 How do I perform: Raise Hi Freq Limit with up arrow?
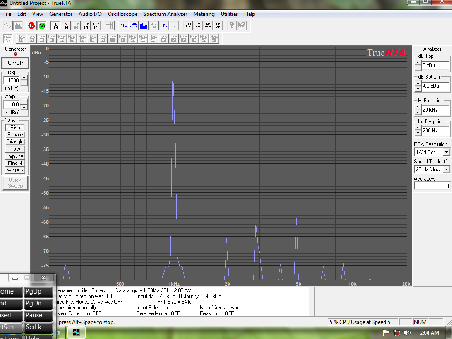click(418, 107)
